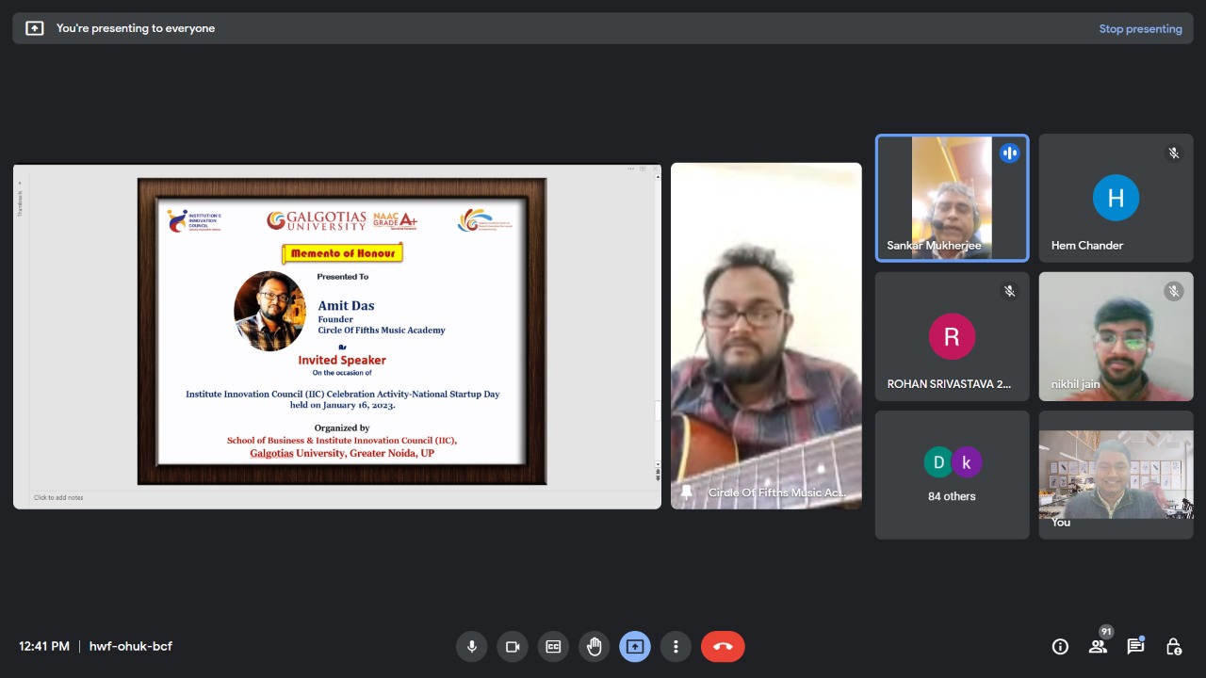Click pin icon on Circle Of Fifths tile
Screen dimensions: 1206x678
point(687,492)
